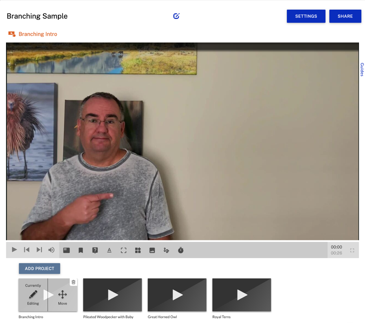The height and width of the screenshot is (323, 365).
Task: Open the timer stopwatch tool
Action: (x=181, y=250)
